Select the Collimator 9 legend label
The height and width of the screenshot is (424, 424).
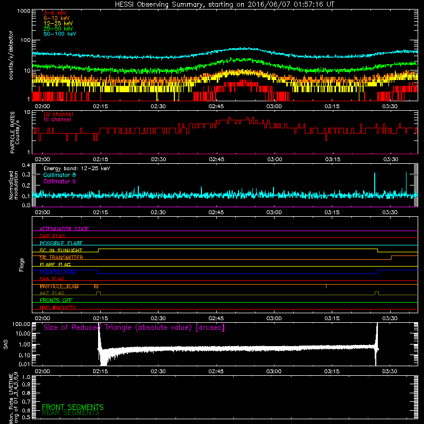click(x=59, y=181)
